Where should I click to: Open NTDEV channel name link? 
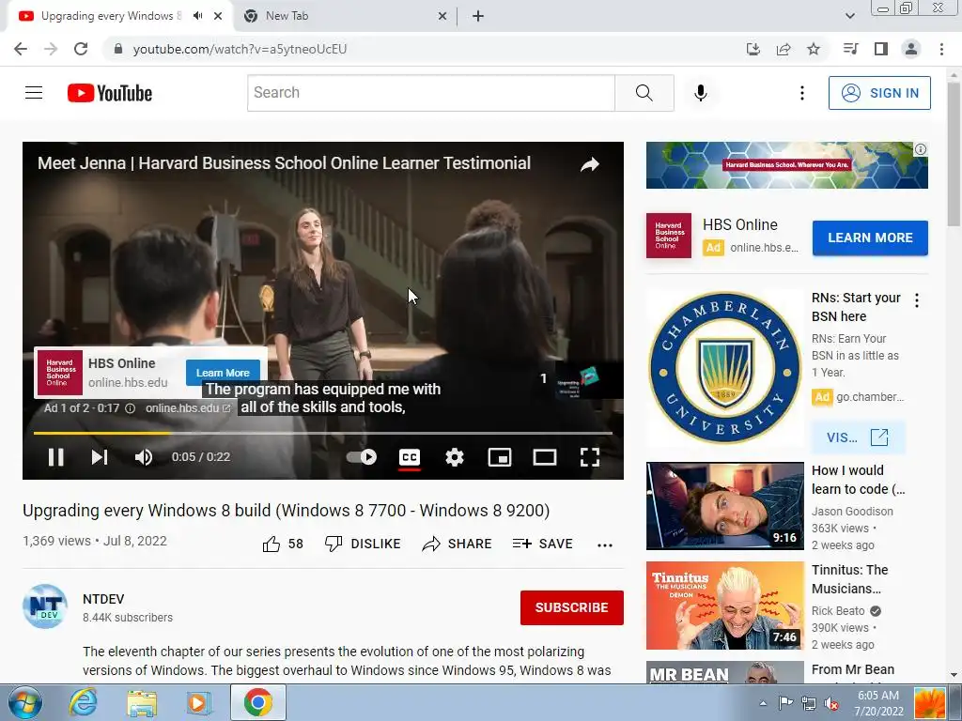click(x=103, y=599)
